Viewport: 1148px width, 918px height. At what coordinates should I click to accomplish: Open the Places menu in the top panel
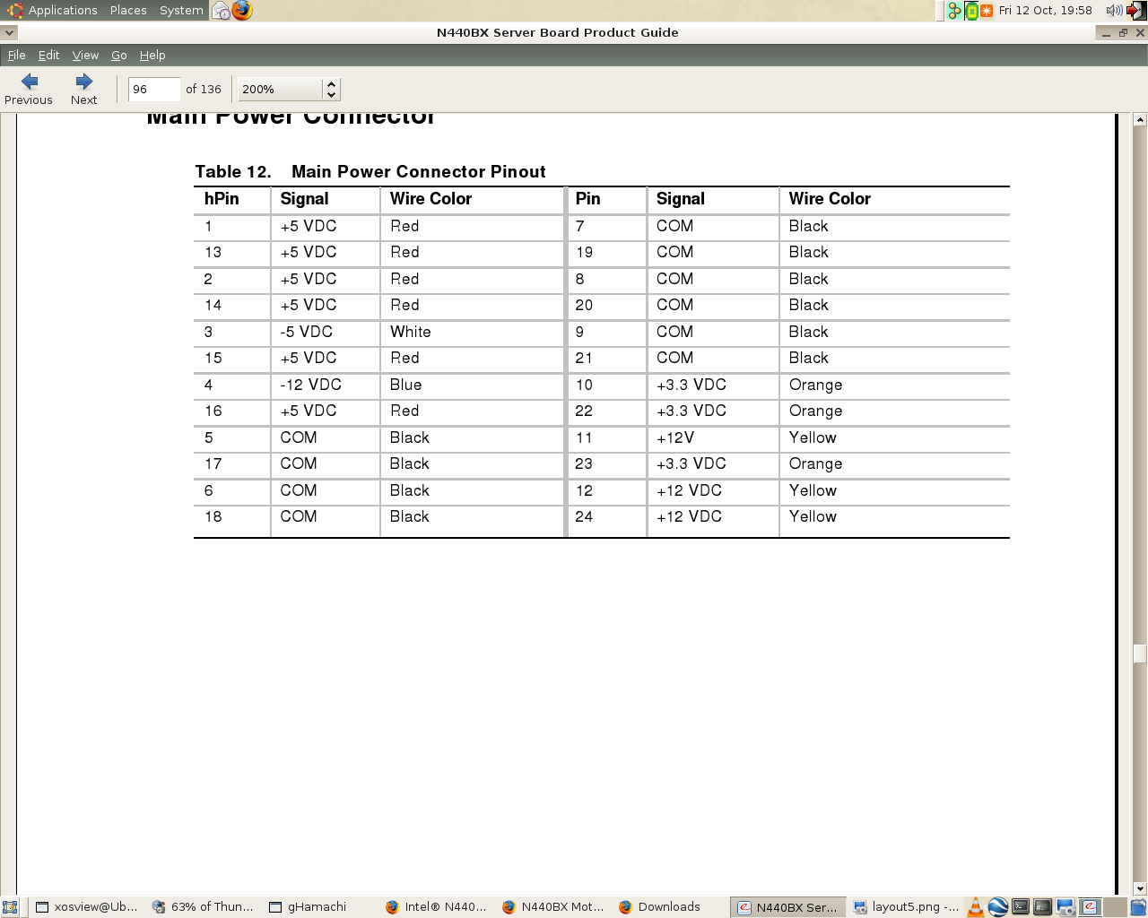coord(128,11)
